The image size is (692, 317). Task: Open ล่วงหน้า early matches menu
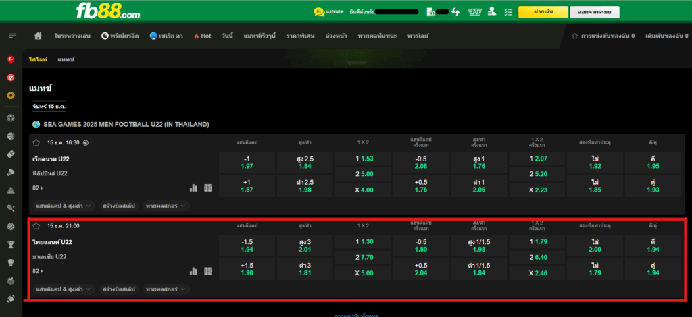337,36
